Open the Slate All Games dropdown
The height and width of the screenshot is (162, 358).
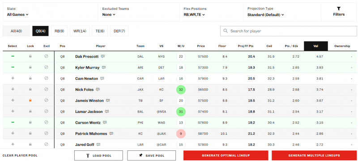(x=18, y=15)
